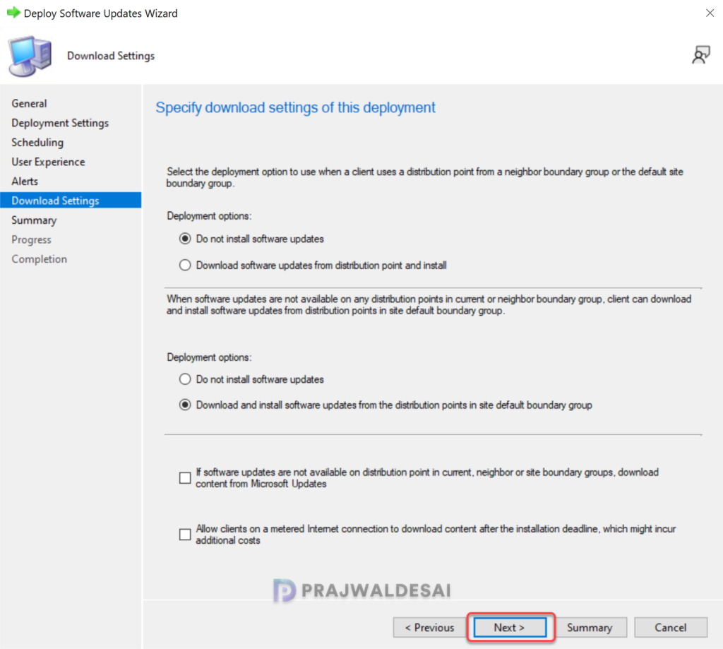Click the 'Download Settings' header title text

tap(111, 56)
